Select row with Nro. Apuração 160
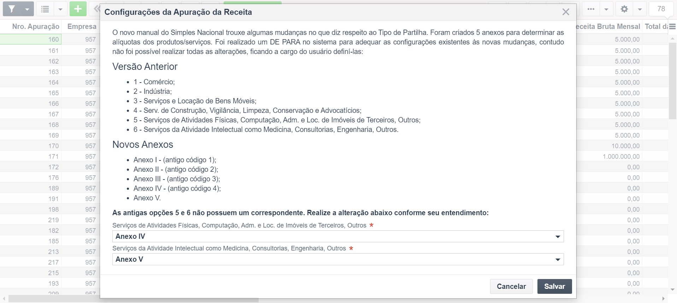This screenshot has height=303, width=677. [31, 40]
